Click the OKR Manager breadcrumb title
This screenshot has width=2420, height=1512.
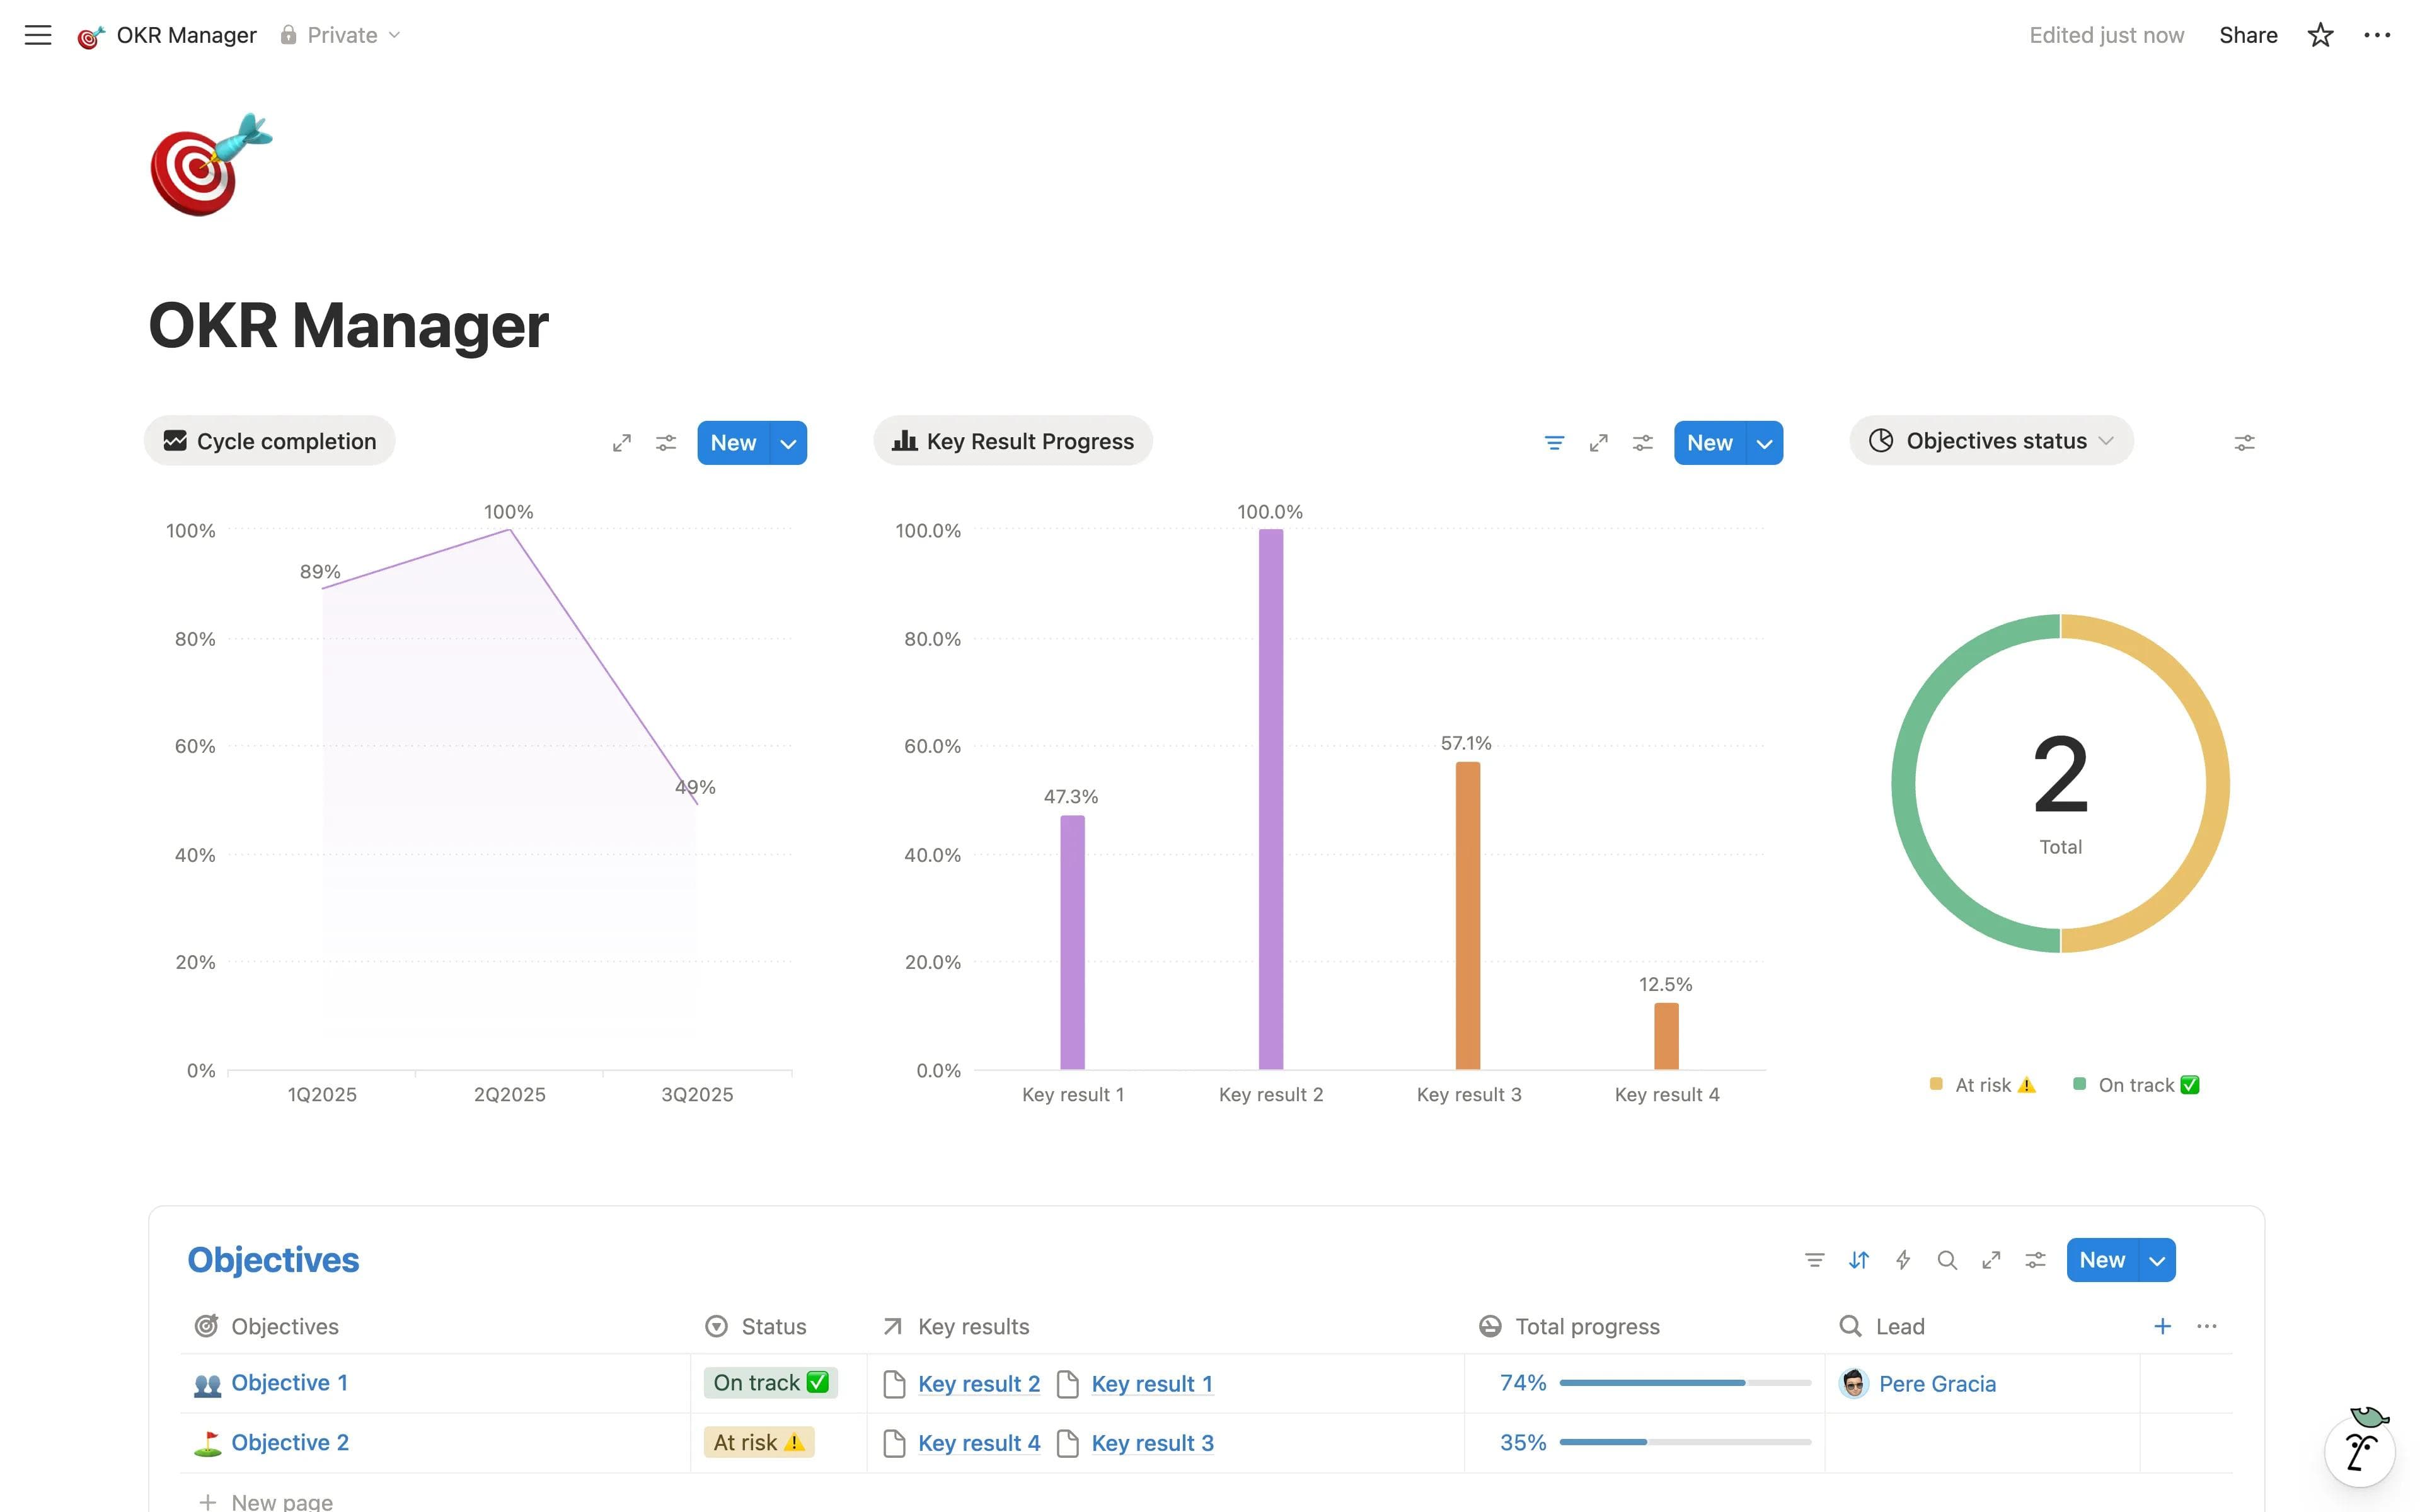click(x=186, y=35)
